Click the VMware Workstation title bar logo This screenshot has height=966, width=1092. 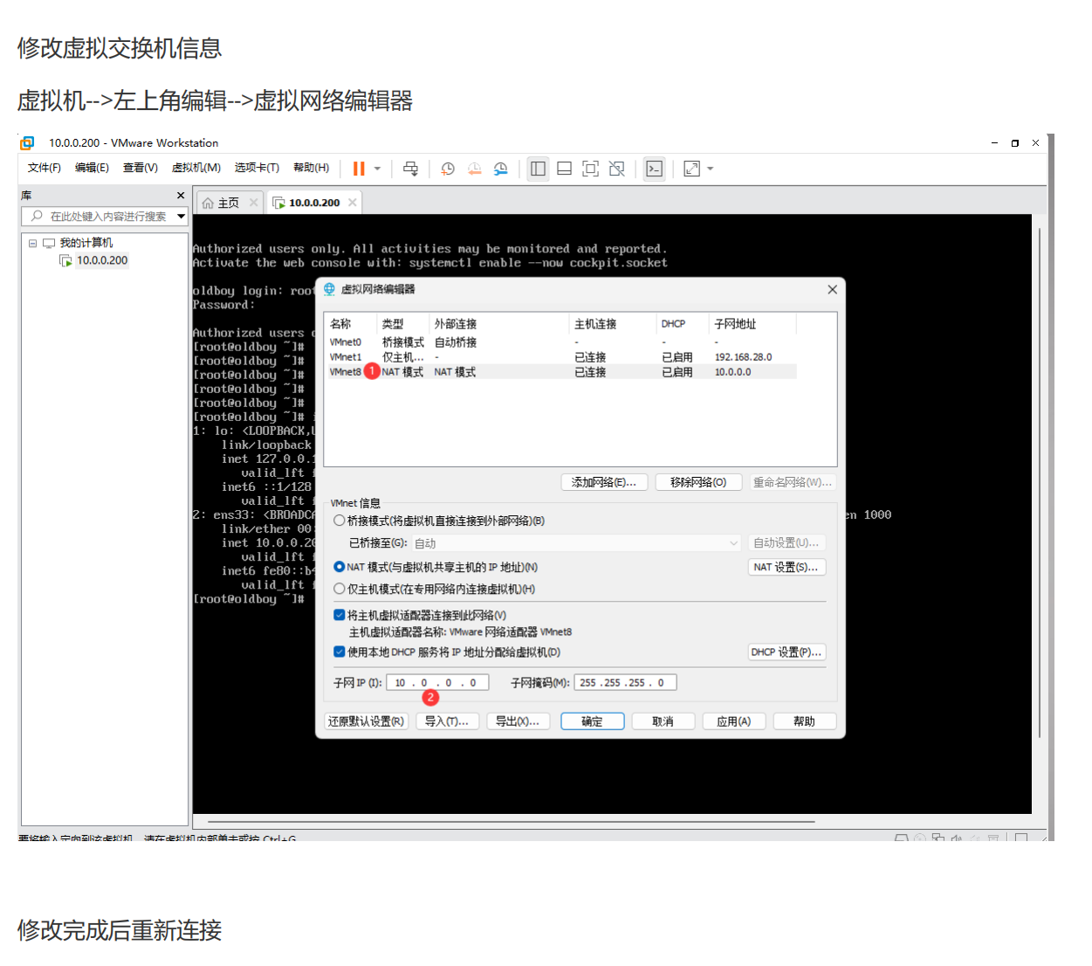27,142
